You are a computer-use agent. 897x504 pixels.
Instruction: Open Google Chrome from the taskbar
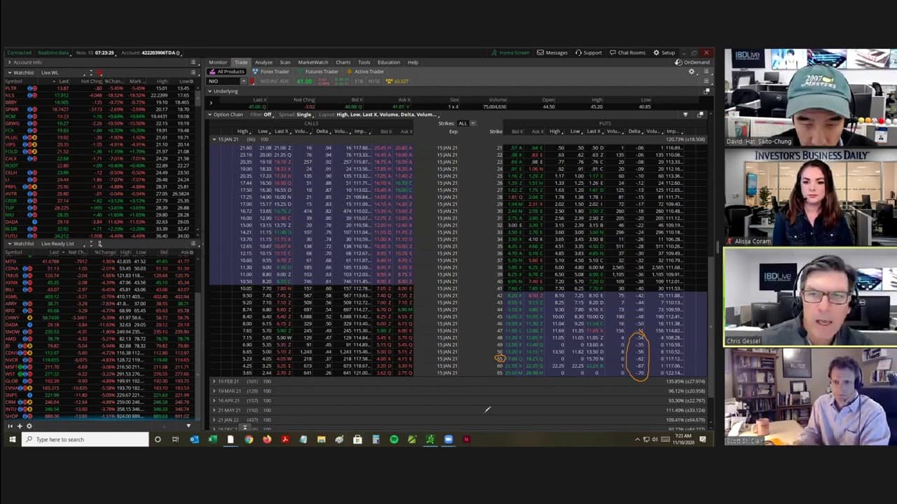click(x=249, y=440)
